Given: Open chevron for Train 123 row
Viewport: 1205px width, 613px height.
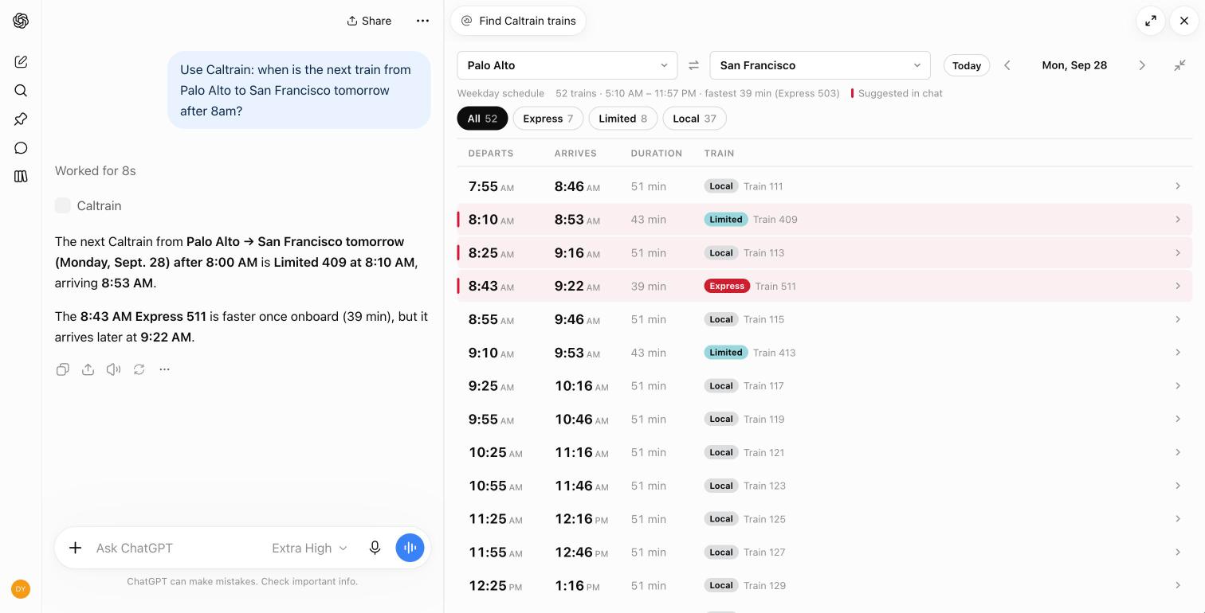Looking at the screenshot, I should pos(1178,486).
